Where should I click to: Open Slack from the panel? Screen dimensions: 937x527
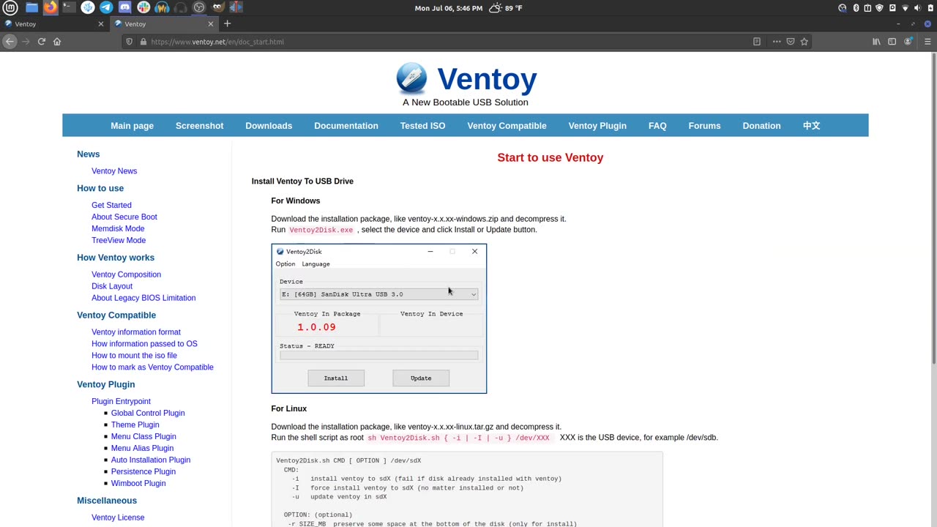coord(143,8)
